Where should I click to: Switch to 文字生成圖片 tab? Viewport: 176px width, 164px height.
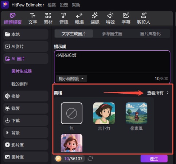[74, 34]
